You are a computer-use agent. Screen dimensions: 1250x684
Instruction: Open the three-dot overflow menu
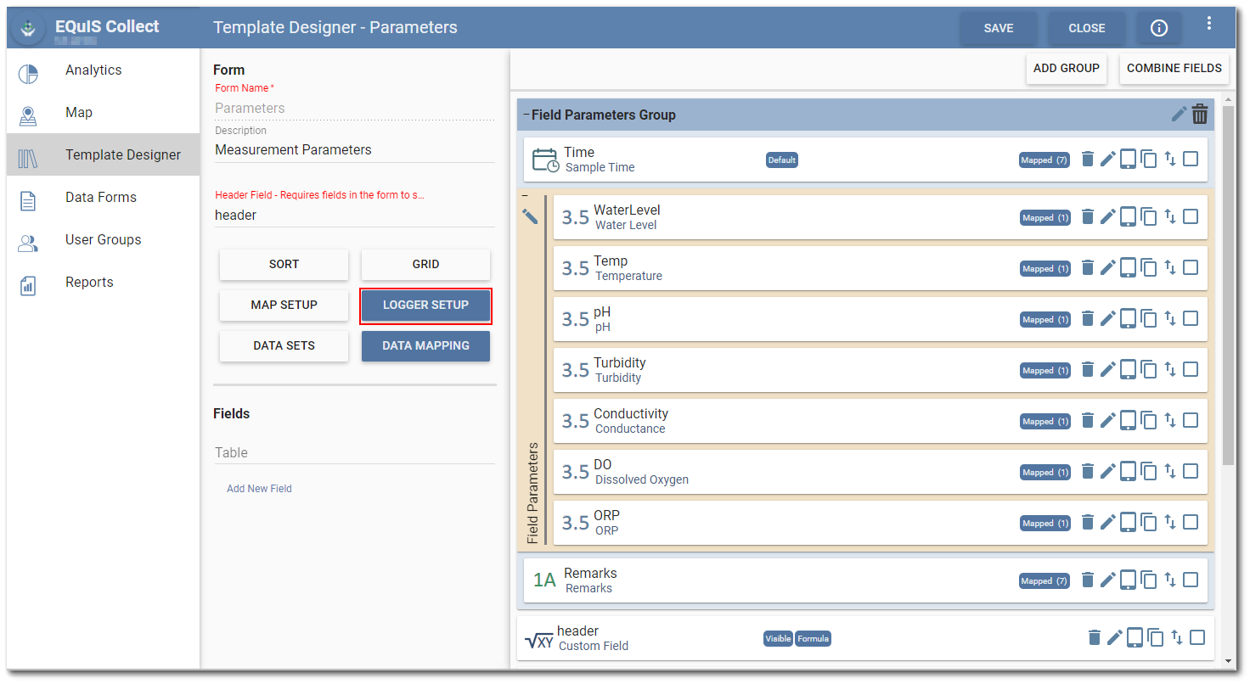(x=1209, y=24)
